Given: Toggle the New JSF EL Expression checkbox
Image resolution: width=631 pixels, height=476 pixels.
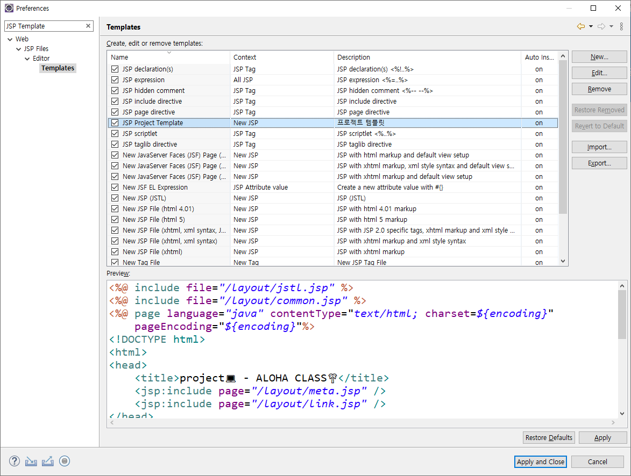Looking at the screenshot, I should pos(115,187).
